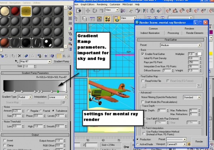
Task: Switch to the Renderer tab
Action: (x=189, y=29)
